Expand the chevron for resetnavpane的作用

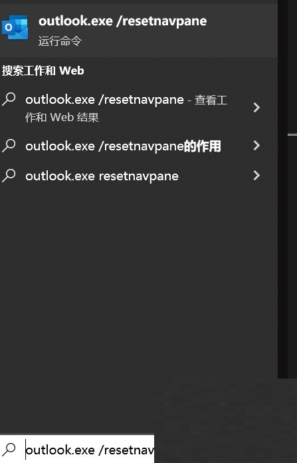tap(256, 145)
